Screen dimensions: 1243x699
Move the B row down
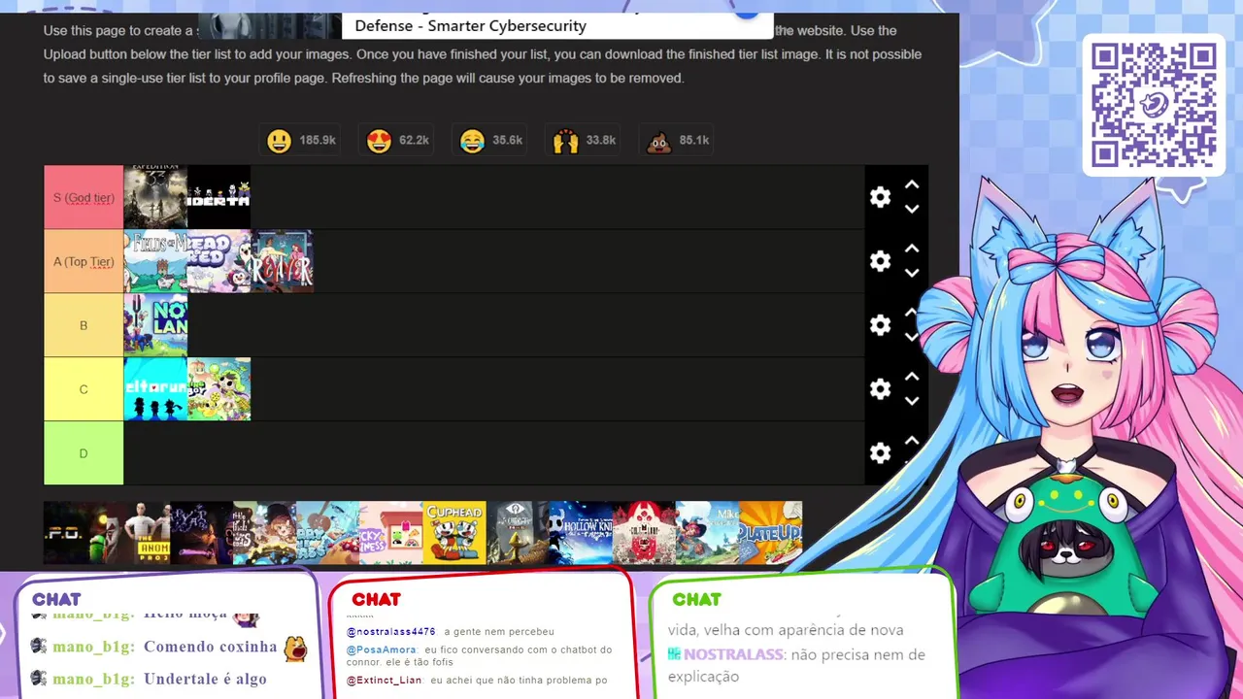[x=912, y=337]
